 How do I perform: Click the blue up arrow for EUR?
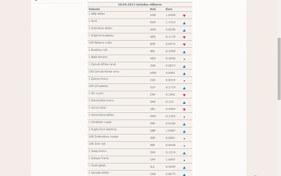(184, 23)
